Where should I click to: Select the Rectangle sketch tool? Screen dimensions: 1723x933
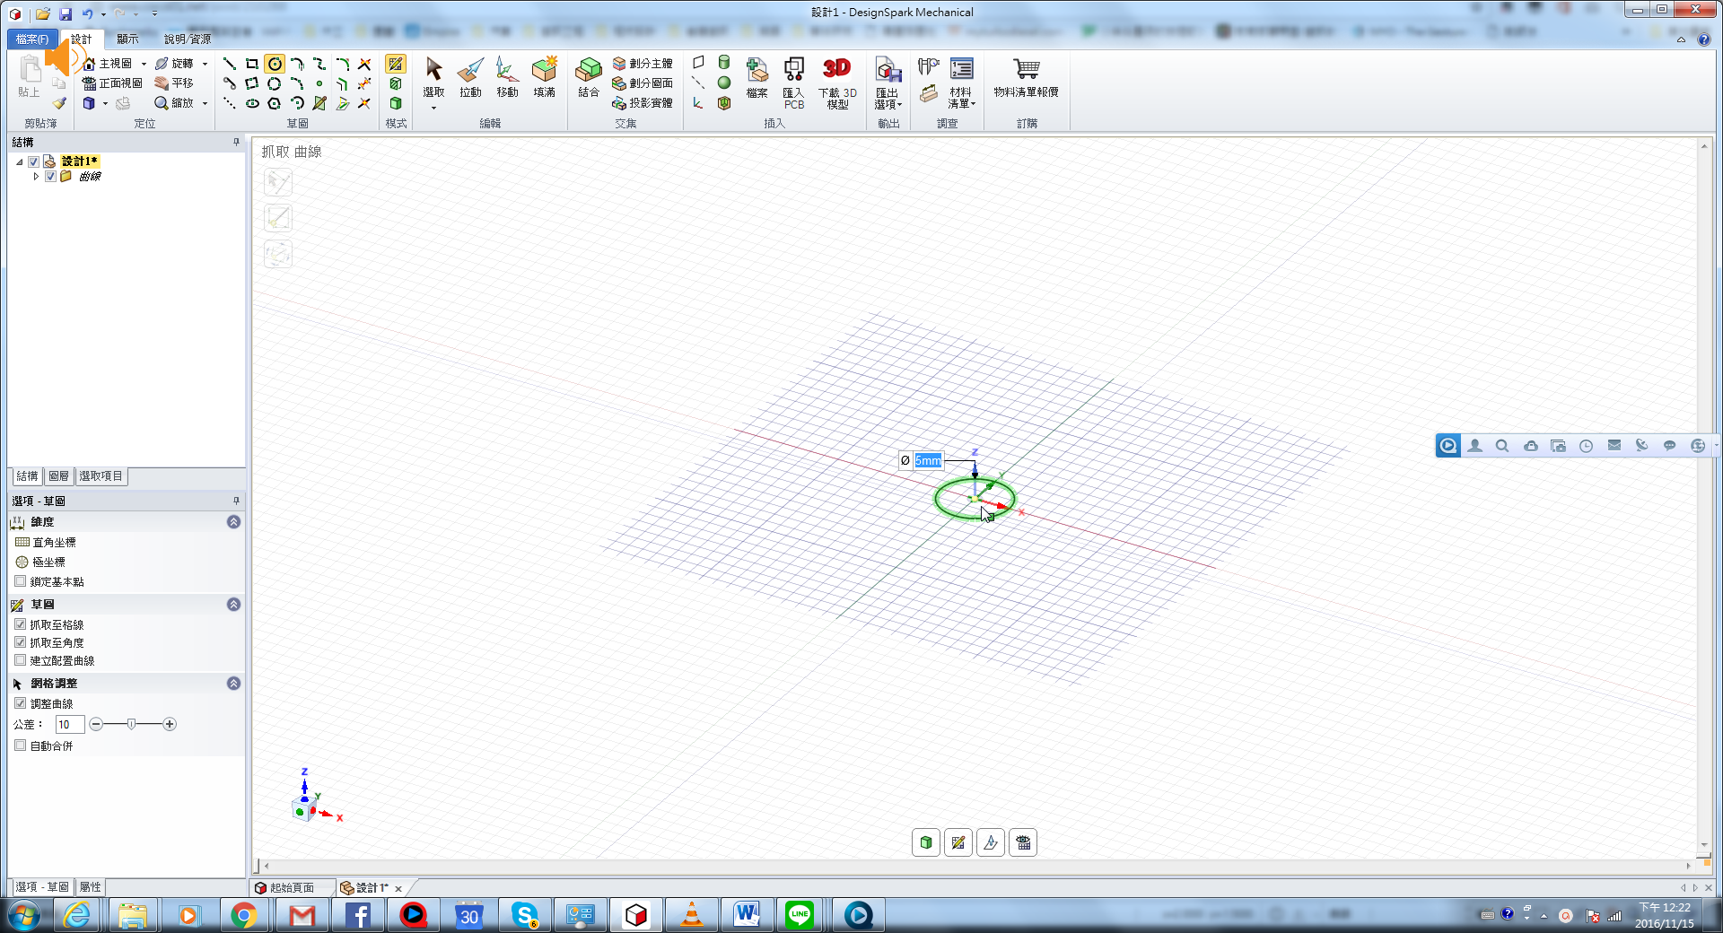click(252, 64)
